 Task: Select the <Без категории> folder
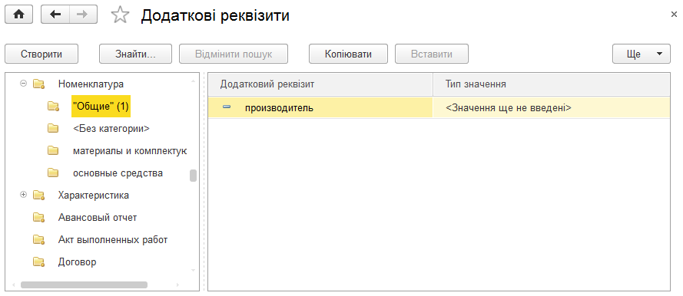[111, 129]
